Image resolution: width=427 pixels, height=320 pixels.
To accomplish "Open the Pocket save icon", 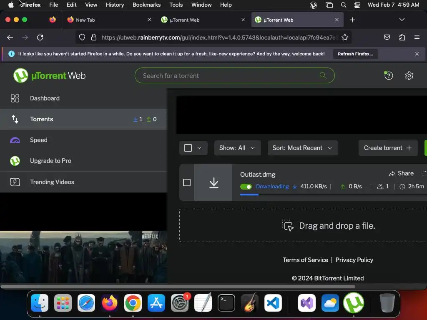I will point(387,37).
